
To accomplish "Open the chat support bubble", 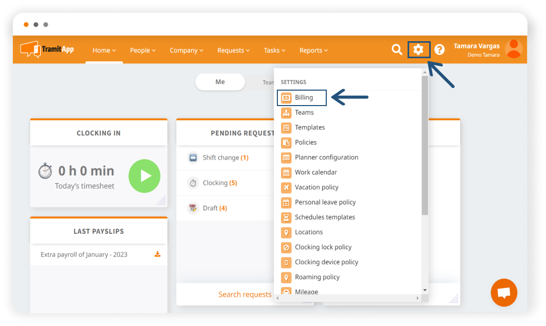I will click(503, 293).
